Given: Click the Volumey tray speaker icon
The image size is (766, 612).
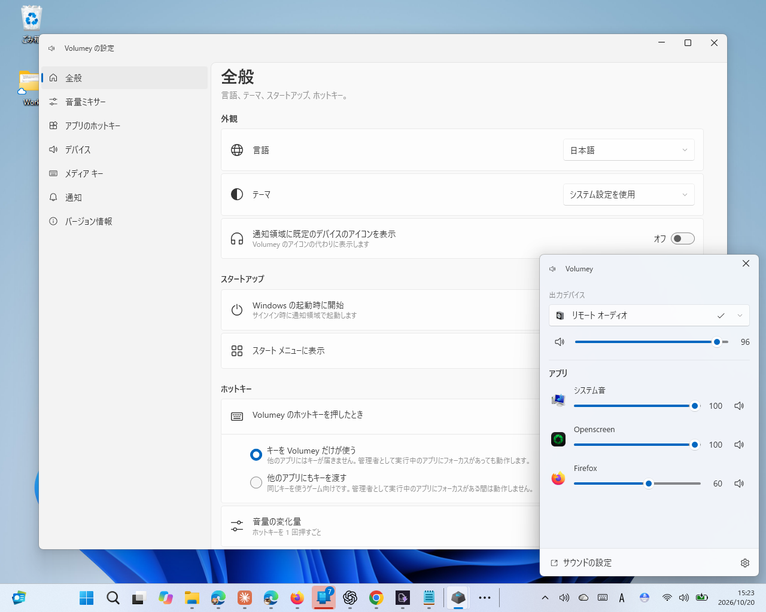Looking at the screenshot, I should [564, 598].
